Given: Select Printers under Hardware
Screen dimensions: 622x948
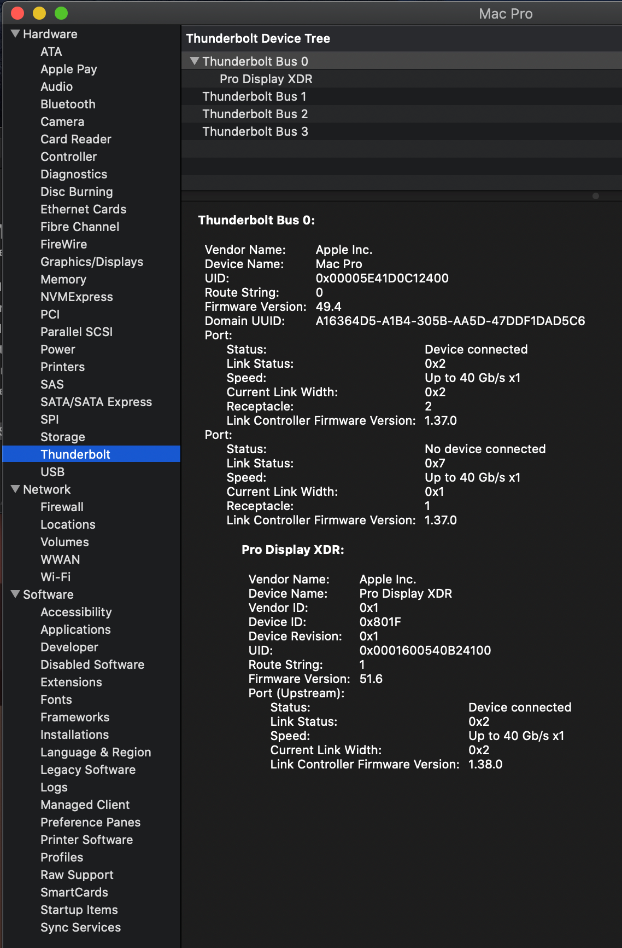Looking at the screenshot, I should 62,367.
